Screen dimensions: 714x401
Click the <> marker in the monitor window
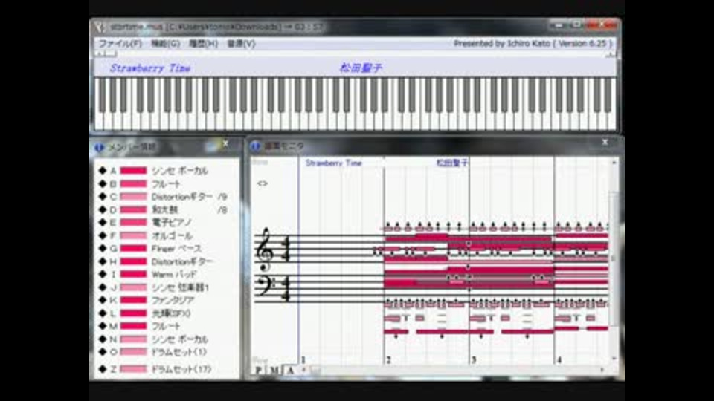[262, 183]
